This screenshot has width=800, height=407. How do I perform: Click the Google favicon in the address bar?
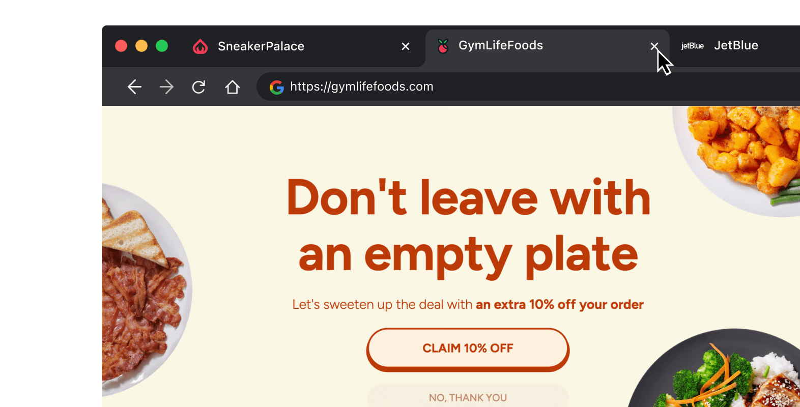(277, 86)
